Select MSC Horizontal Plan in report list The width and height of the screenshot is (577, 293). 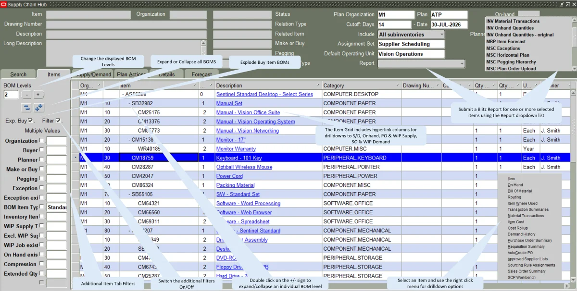click(508, 55)
